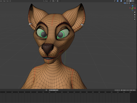Open the snapping options dropdown

(x=55, y=1)
